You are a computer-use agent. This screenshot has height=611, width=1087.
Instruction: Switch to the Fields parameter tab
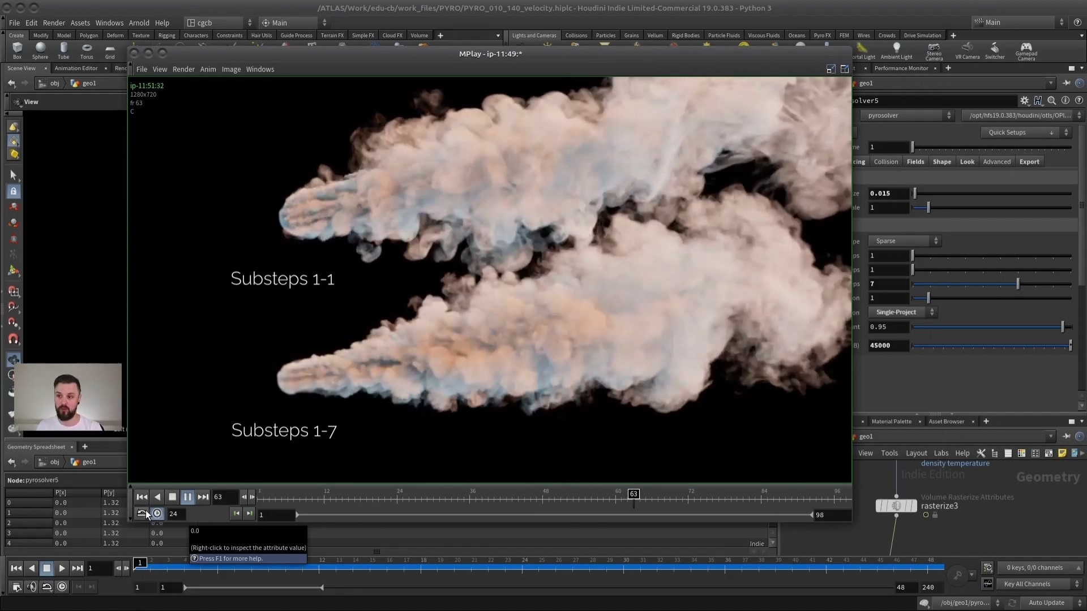tap(915, 162)
